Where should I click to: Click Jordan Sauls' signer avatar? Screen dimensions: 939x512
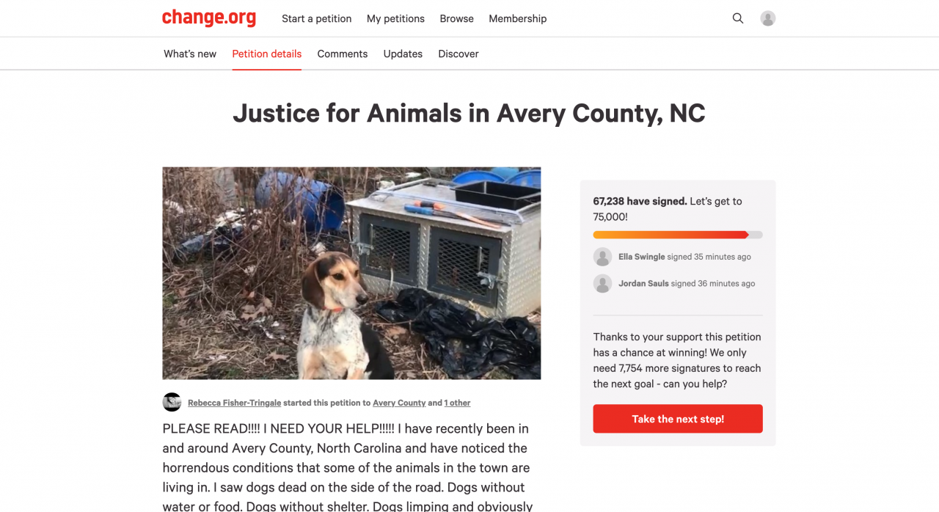(602, 283)
